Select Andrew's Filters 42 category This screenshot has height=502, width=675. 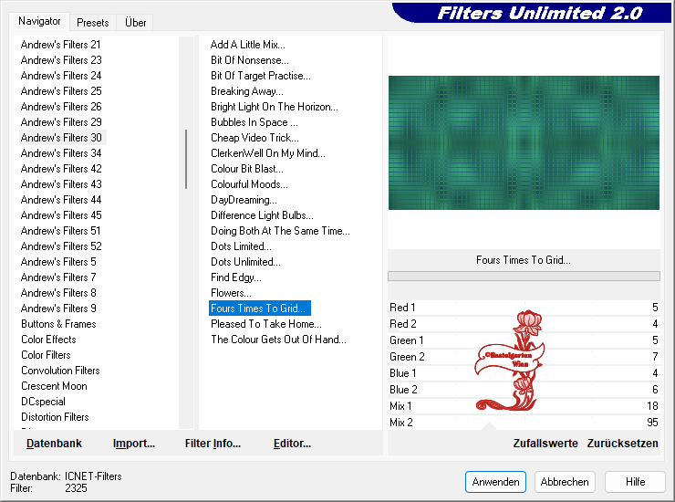61,169
